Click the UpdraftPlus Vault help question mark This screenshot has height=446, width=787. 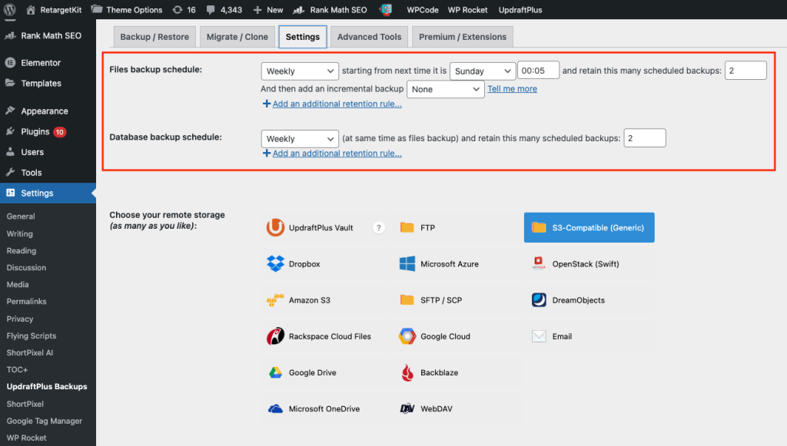(379, 227)
